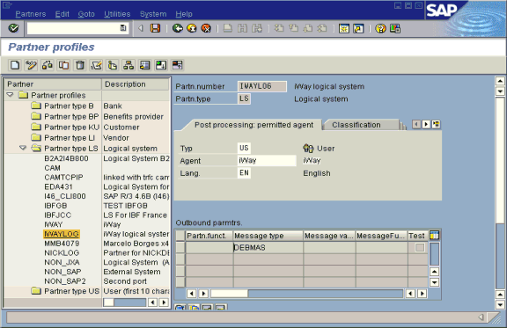Image resolution: width=507 pixels, height=328 pixels.
Task: Click the tab list icon beside Classification
Action: coord(436,124)
